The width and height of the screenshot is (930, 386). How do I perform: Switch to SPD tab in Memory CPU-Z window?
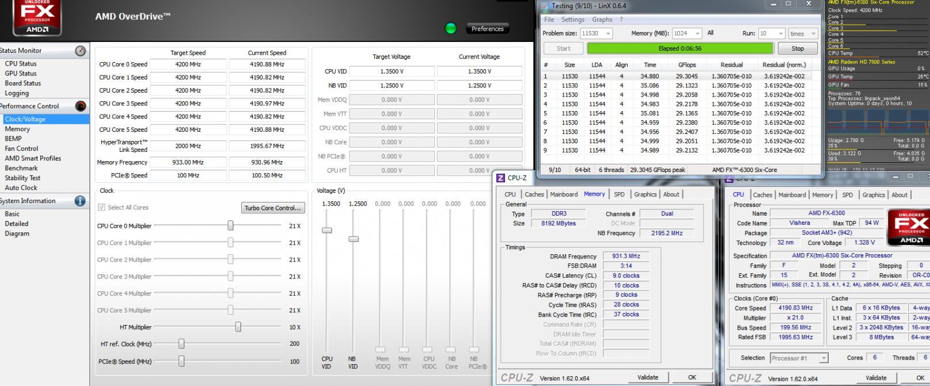click(x=619, y=194)
